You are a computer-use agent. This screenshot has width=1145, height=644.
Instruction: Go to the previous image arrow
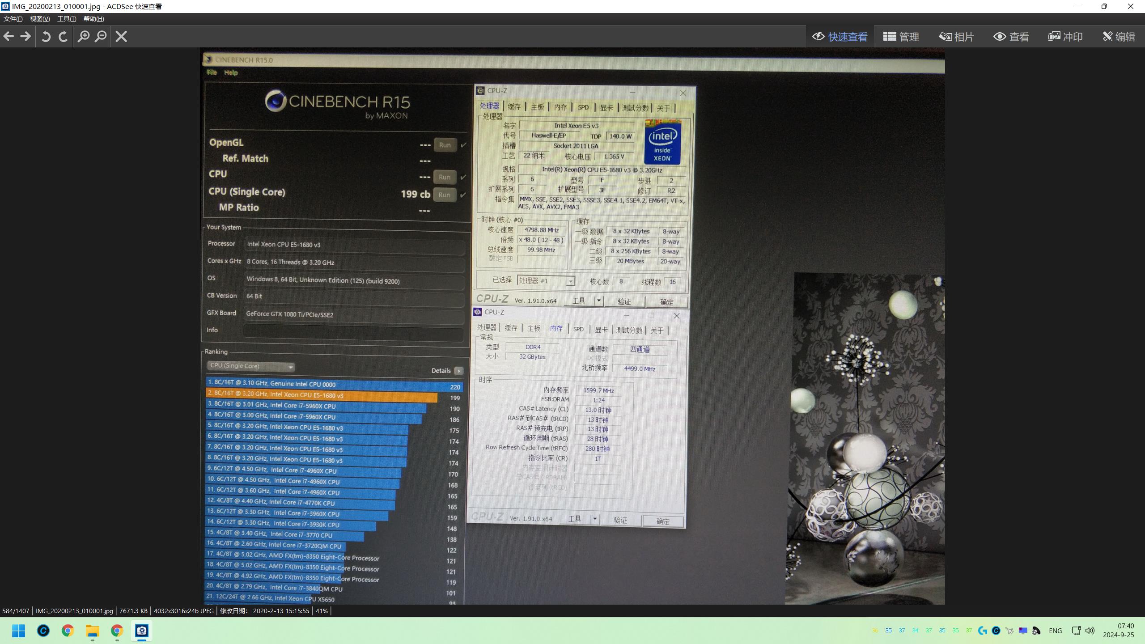click(x=8, y=36)
